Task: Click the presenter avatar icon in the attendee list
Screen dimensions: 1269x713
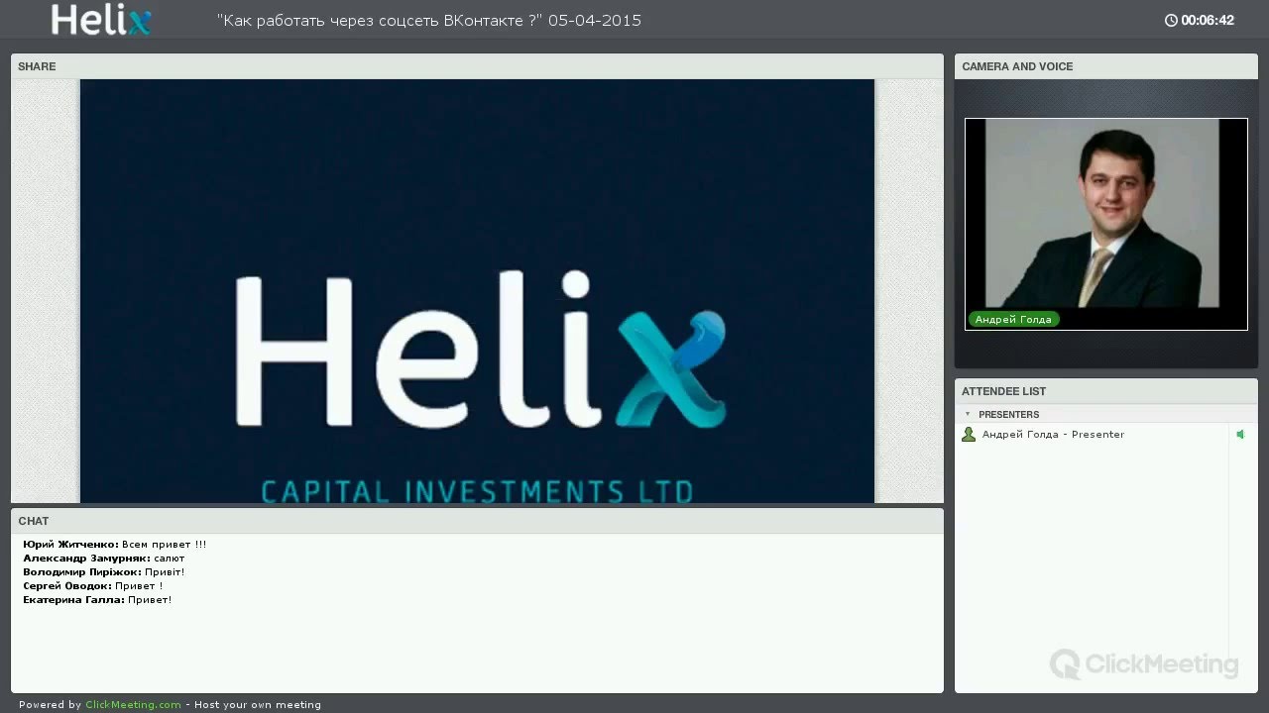Action: [969, 435]
